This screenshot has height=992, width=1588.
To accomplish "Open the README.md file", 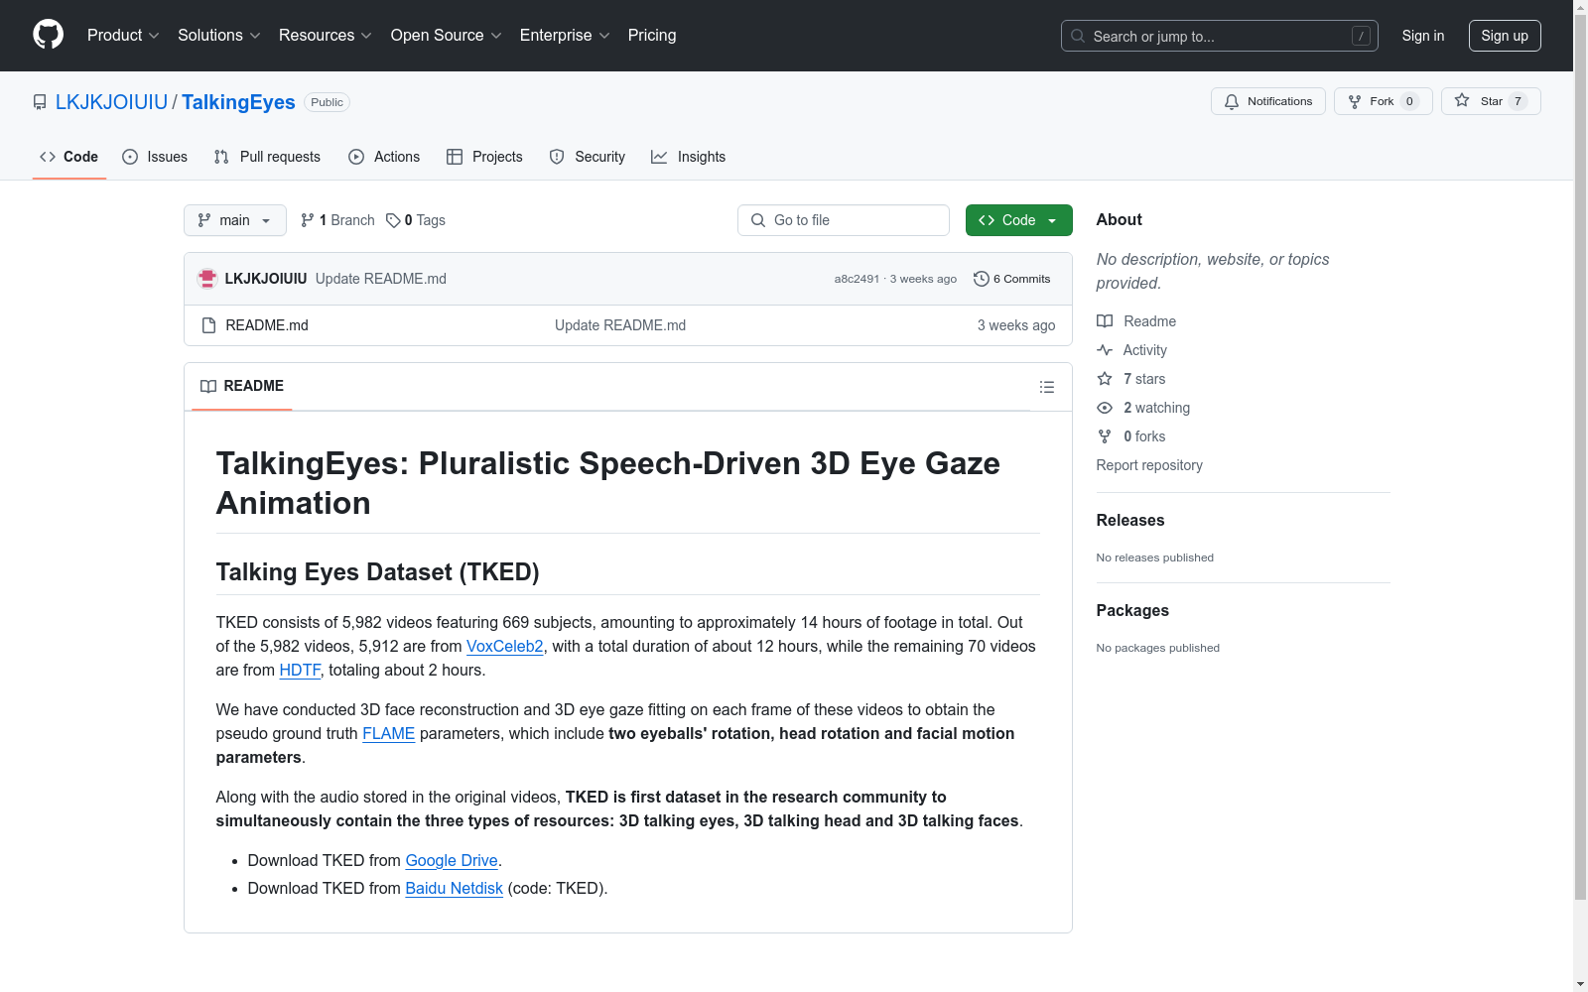I will [x=267, y=325].
